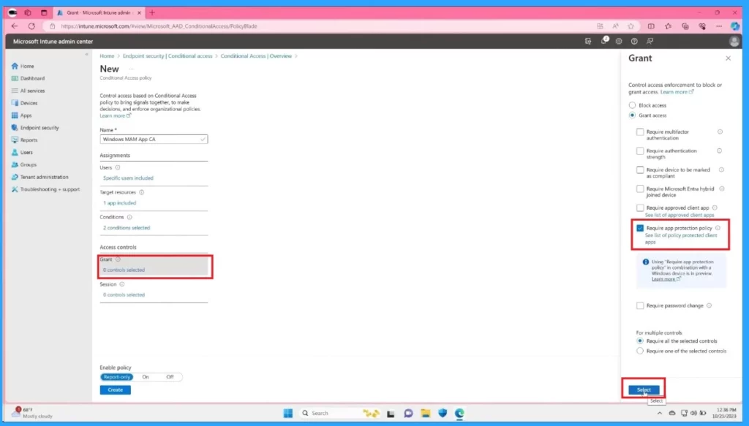749x426 pixels.
Task: Open the browser settings and more menu
Action: (719, 26)
